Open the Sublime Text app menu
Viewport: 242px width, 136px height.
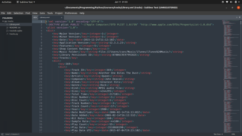[x=26, y=2]
